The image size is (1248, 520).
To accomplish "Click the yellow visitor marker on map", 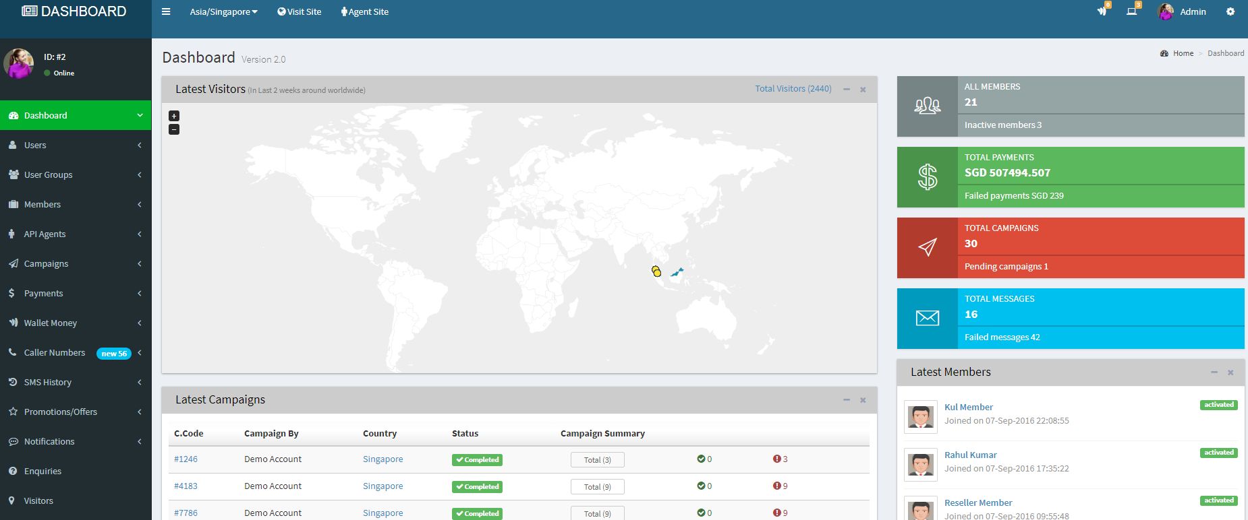I will click(656, 271).
